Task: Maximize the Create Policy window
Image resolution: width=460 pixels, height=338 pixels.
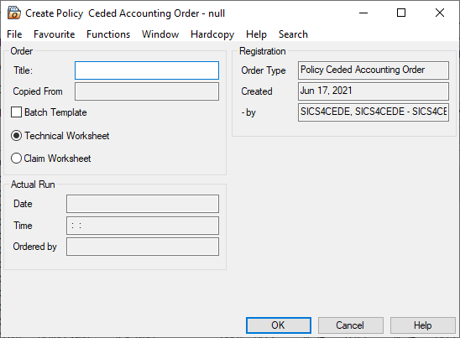Action: (x=401, y=13)
